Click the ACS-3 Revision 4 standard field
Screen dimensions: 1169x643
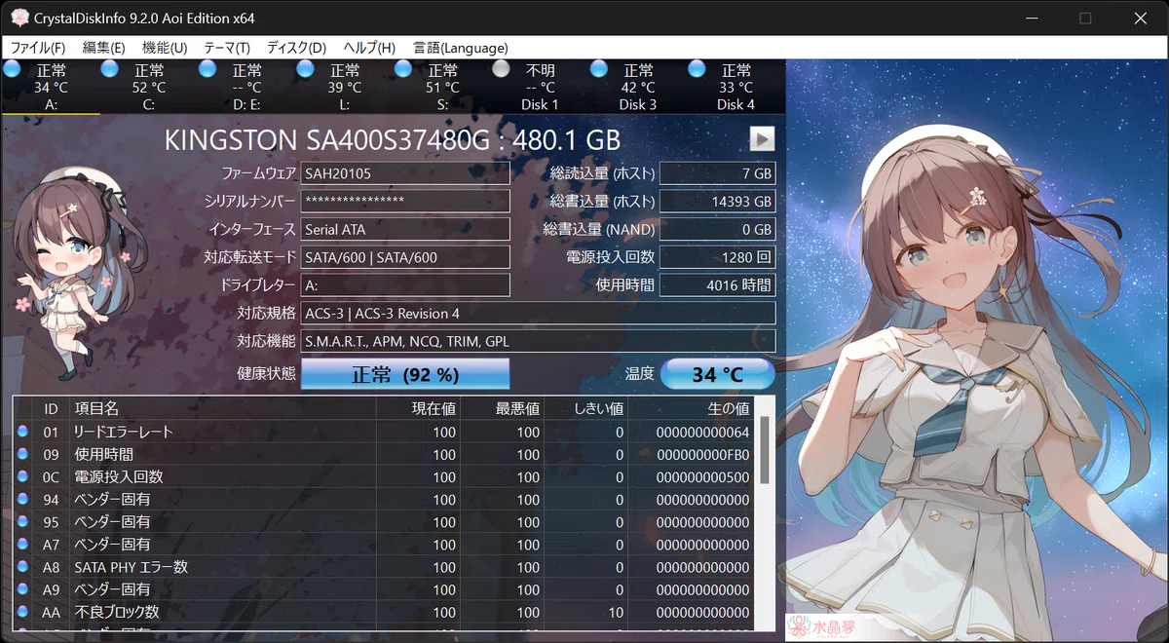[x=538, y=314]
